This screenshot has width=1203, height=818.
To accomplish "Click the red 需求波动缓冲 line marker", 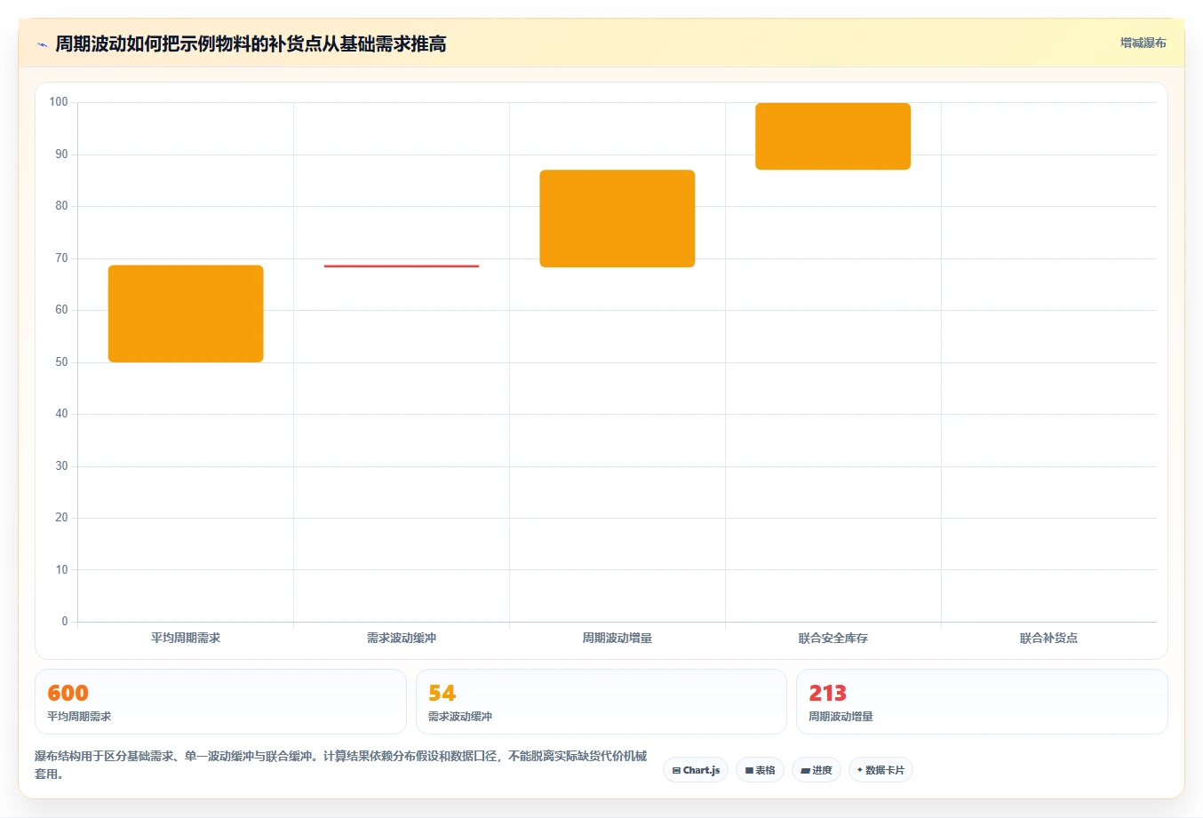I will [402, 266].
